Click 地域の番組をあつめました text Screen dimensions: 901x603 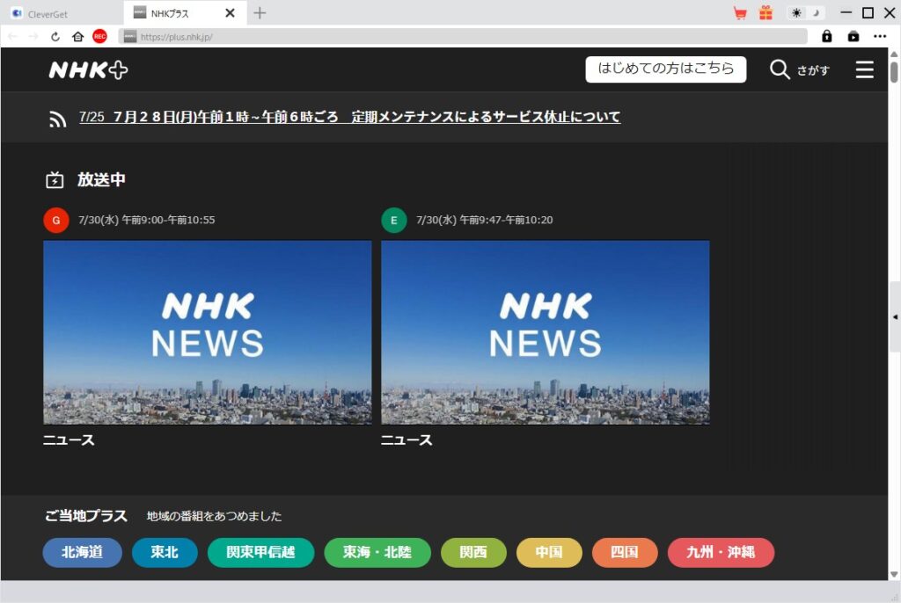click(215, 516)
